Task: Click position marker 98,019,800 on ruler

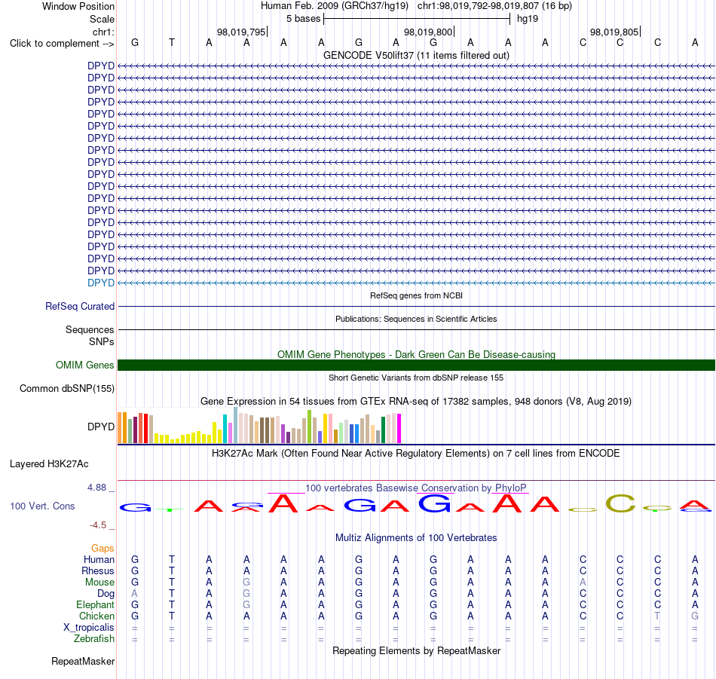Action: [428, 32]
